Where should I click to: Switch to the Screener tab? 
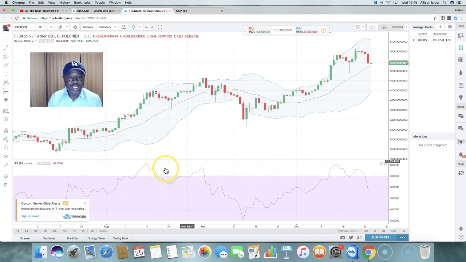point(25,238)
